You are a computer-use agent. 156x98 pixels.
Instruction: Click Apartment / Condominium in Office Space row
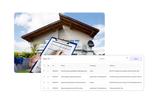tap(98, 77)
